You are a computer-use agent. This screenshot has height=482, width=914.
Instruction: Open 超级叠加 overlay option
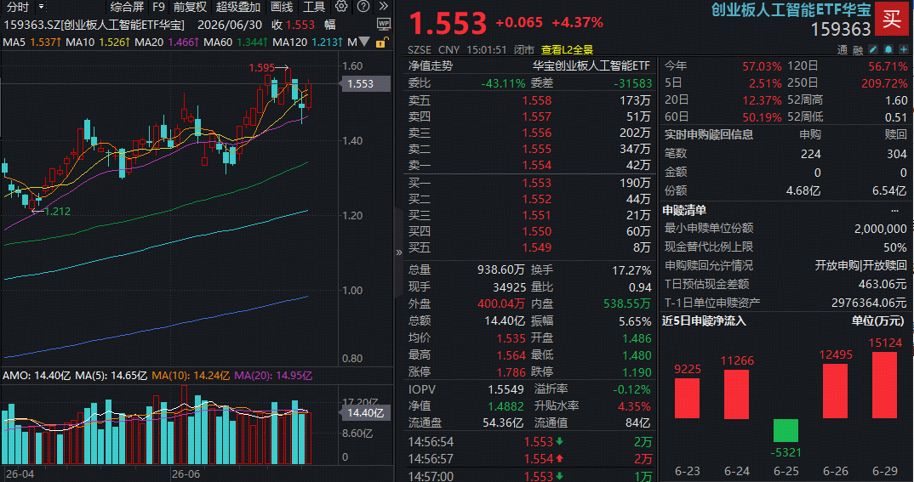click(237, 7)
